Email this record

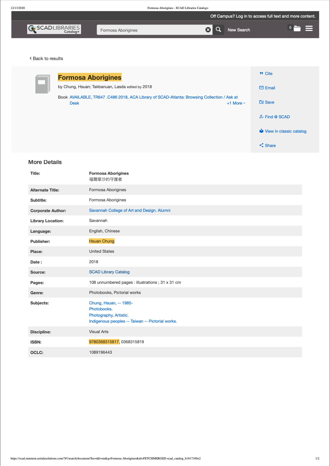coord(270,88)
